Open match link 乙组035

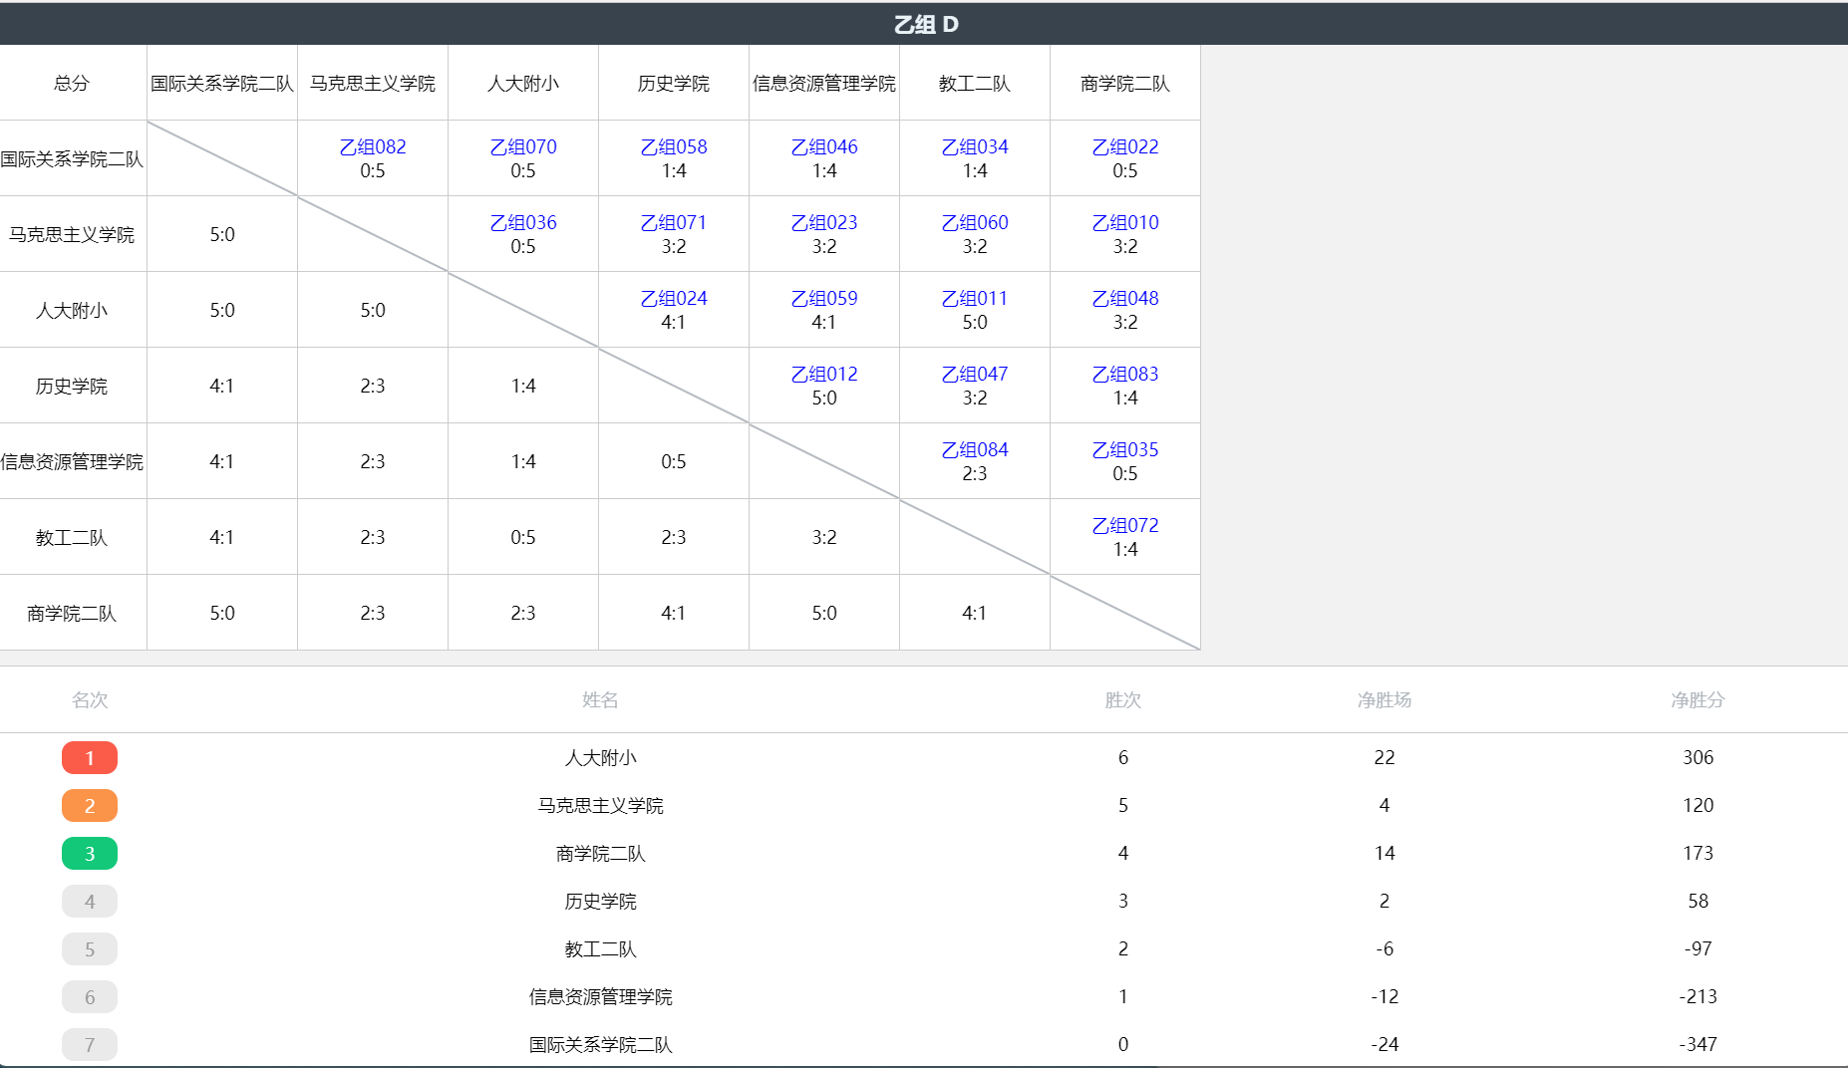coord(1125,449)
